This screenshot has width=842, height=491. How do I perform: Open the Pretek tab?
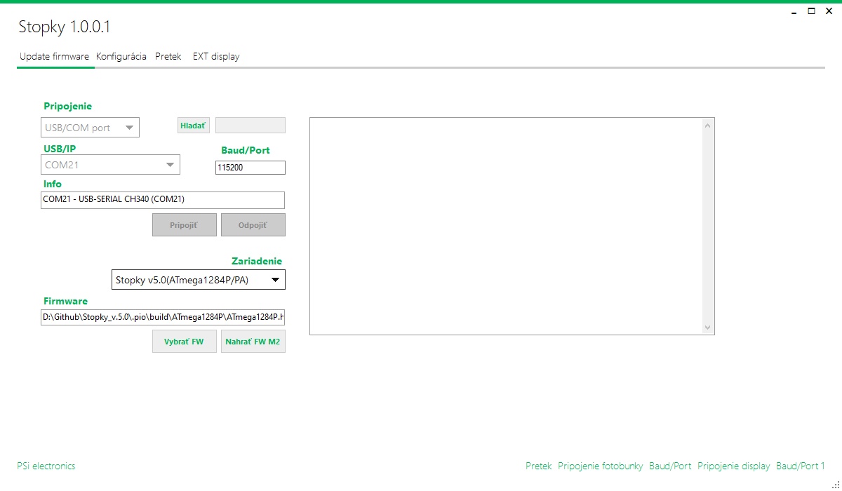(x=168, y=57)
